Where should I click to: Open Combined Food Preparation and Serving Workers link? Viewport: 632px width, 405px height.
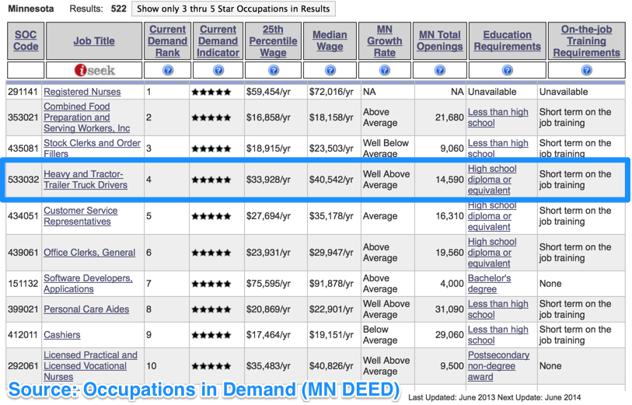(86, 117)
